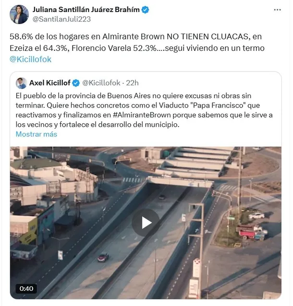Open the tweet's three-dot more options menu

pyautogui.click(x=277, y=10)
